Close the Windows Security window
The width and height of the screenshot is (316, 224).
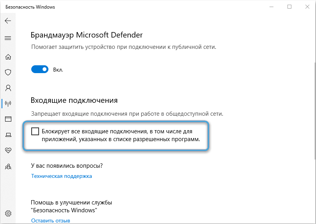[x=307, y=7]
